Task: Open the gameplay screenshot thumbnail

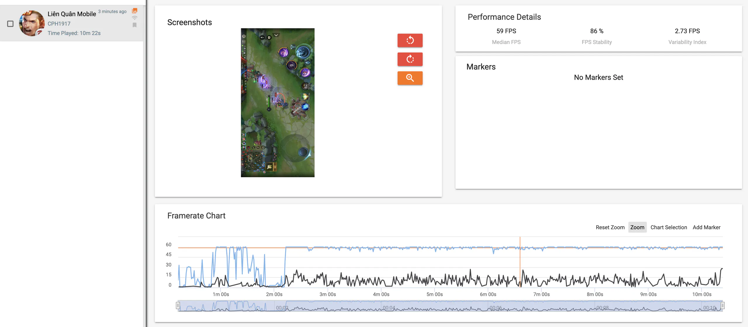Action: tap(278, 102)
